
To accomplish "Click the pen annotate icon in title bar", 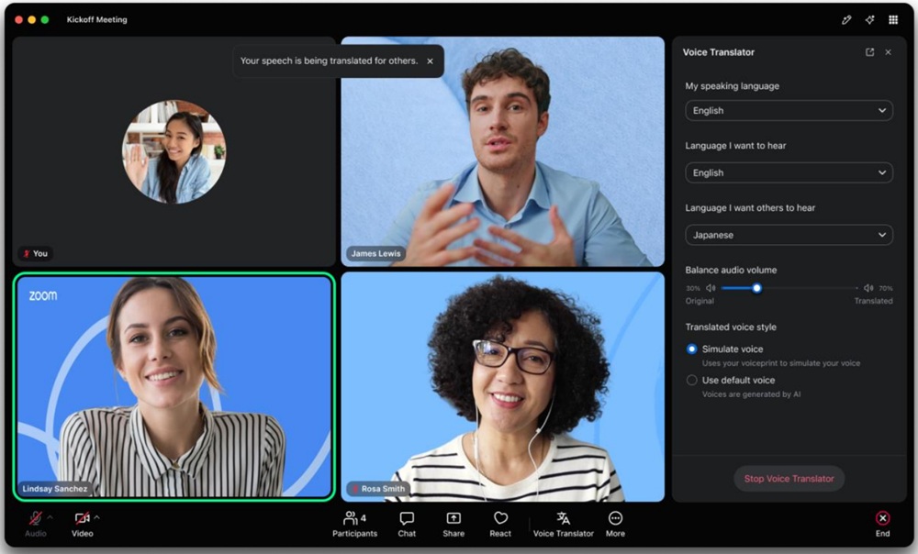I will pos(846,20).
